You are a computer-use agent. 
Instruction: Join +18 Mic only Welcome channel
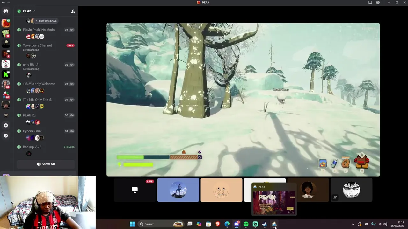[39, 84]
